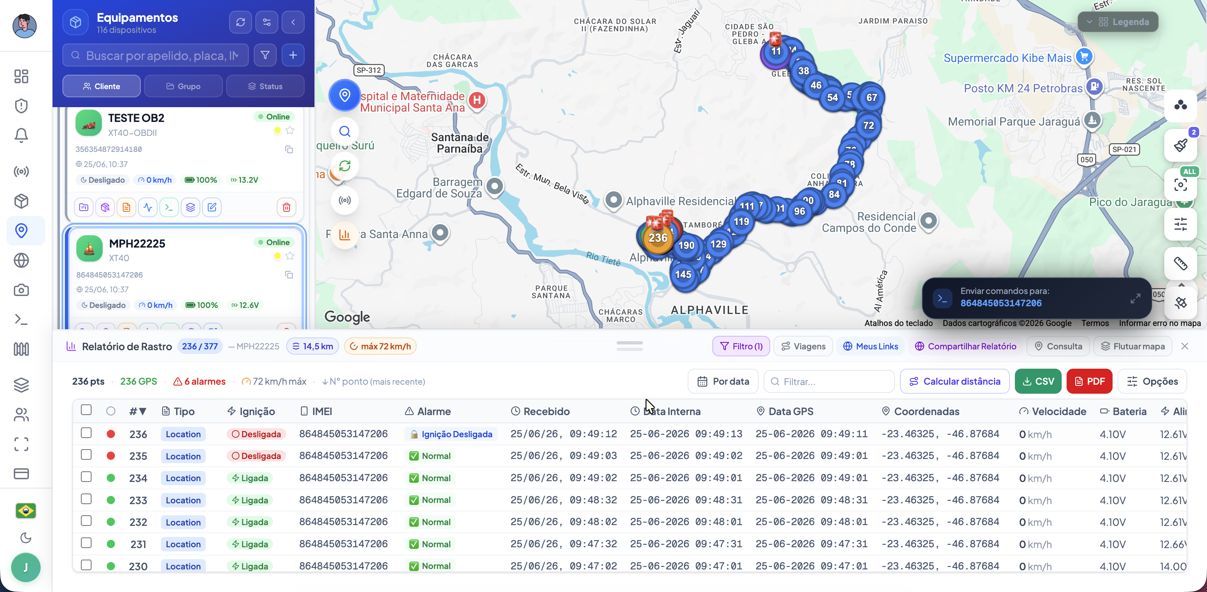Screen dimensions: 1207x592
Task: Open Consulta option
Action: 1058,346
